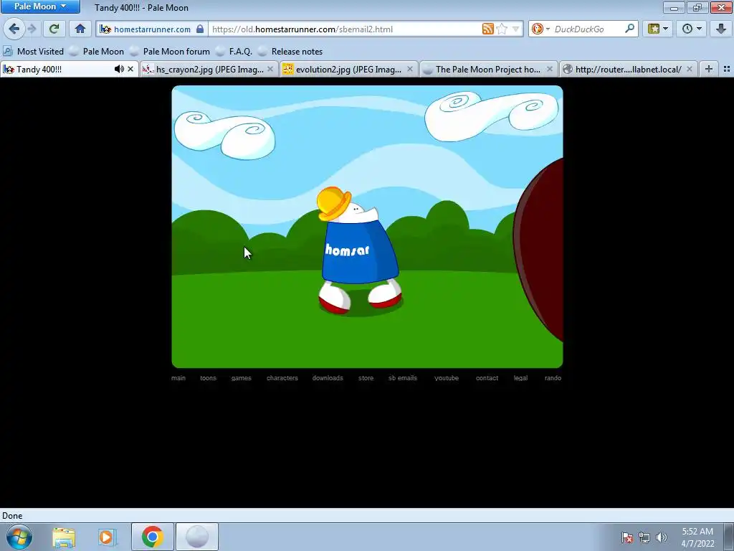Open the Pale Moon forum bookmark

tap(171, 52)
